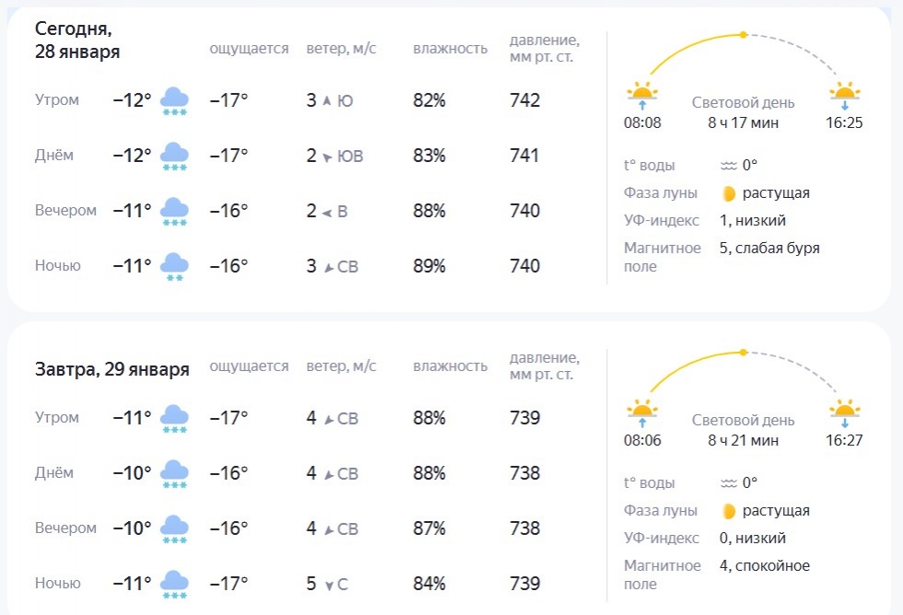Click today's growing moon phase icon
The image size is (903, 615).
729,193
